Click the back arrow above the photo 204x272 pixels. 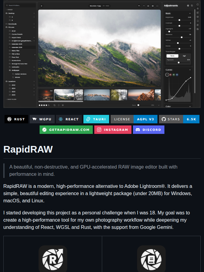[42, 6]
